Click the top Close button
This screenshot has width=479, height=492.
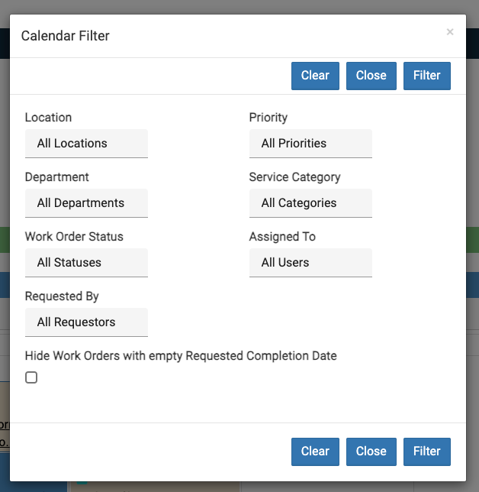(x=371, y=76)
